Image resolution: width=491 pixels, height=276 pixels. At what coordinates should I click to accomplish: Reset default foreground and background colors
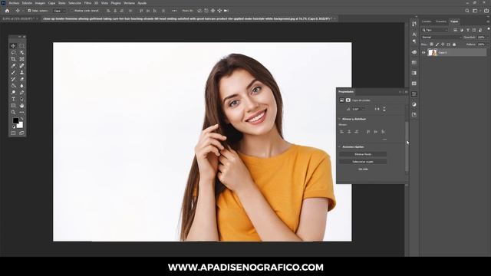pos(14,127)
